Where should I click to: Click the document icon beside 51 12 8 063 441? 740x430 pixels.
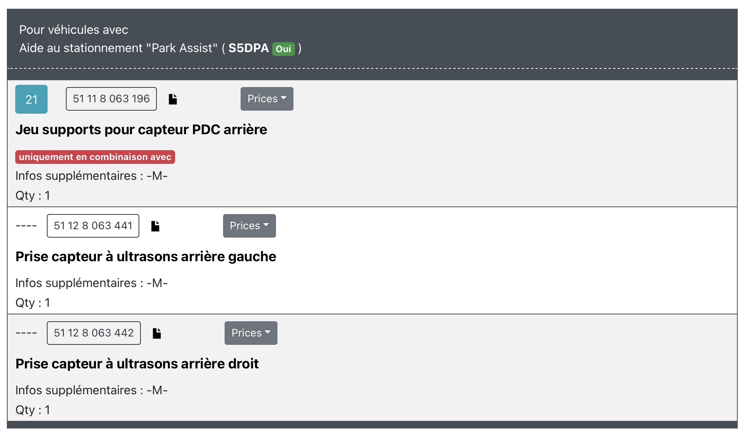[x=155, y=226]
